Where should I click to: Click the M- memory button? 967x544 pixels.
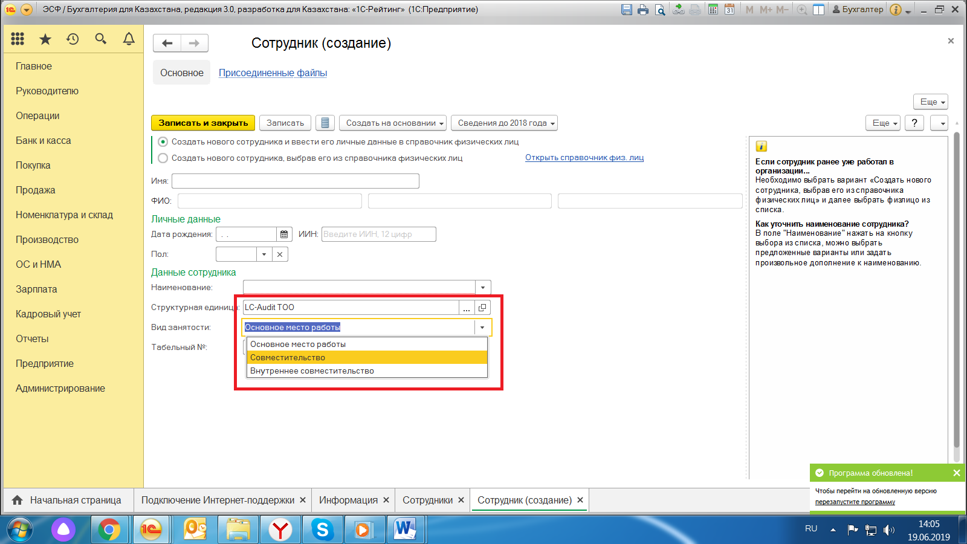pos(782,10)
